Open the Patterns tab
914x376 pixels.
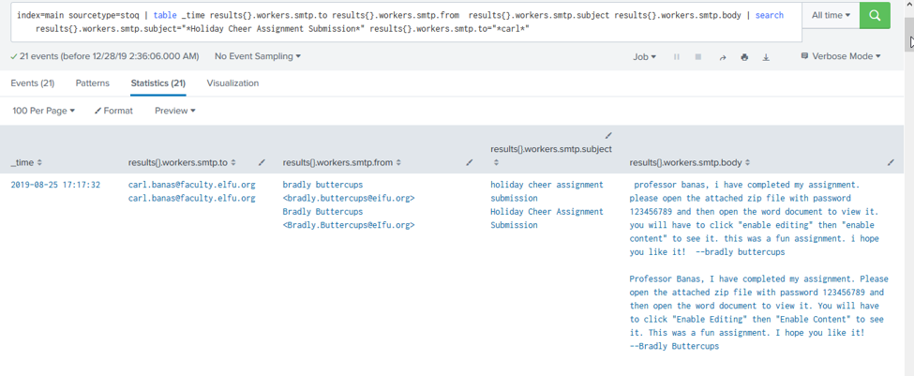click(92, 83)
